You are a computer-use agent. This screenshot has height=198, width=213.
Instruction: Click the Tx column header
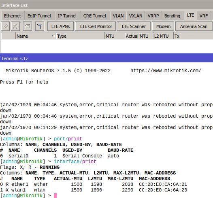(193, 36)
